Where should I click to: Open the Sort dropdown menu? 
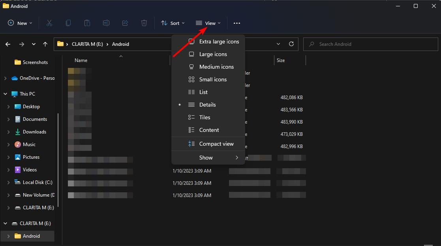pos(173,23)
